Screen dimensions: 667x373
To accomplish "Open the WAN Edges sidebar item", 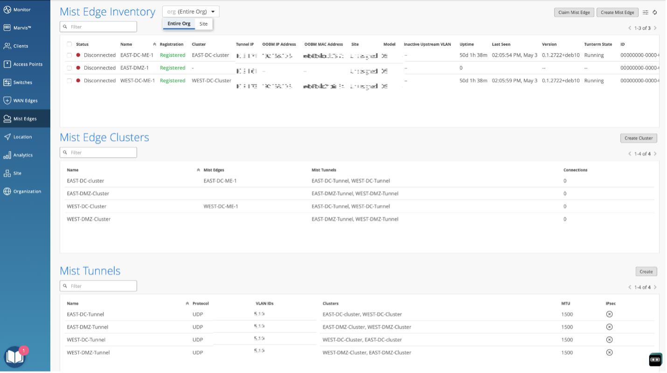I will pyautogui.click(x=25, y=101).
